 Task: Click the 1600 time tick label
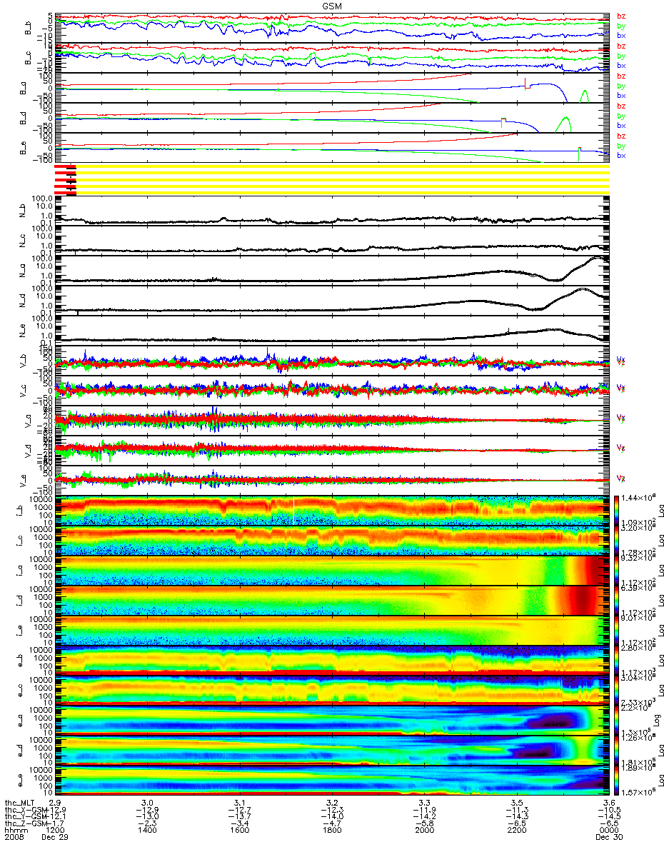tap(239, 831)
